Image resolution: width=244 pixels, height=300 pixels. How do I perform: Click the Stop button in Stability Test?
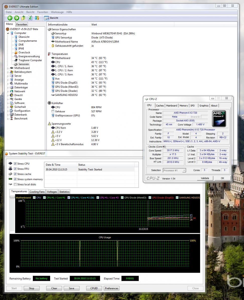click(32, 288)
